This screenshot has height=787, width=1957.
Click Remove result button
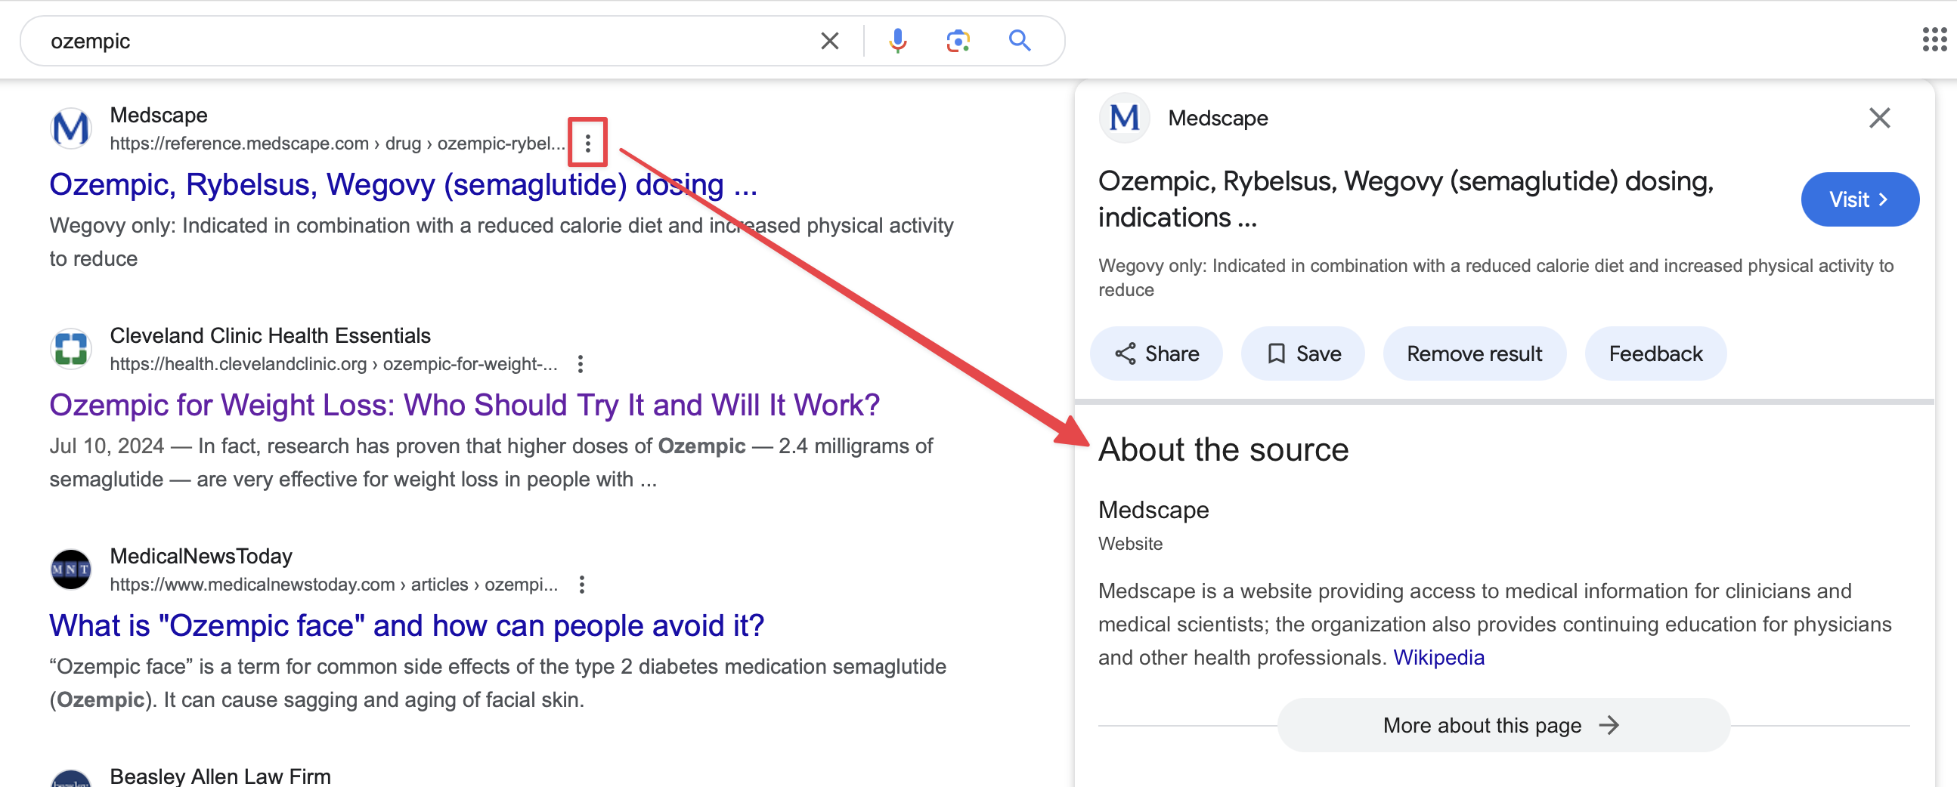click(1474, 353)
